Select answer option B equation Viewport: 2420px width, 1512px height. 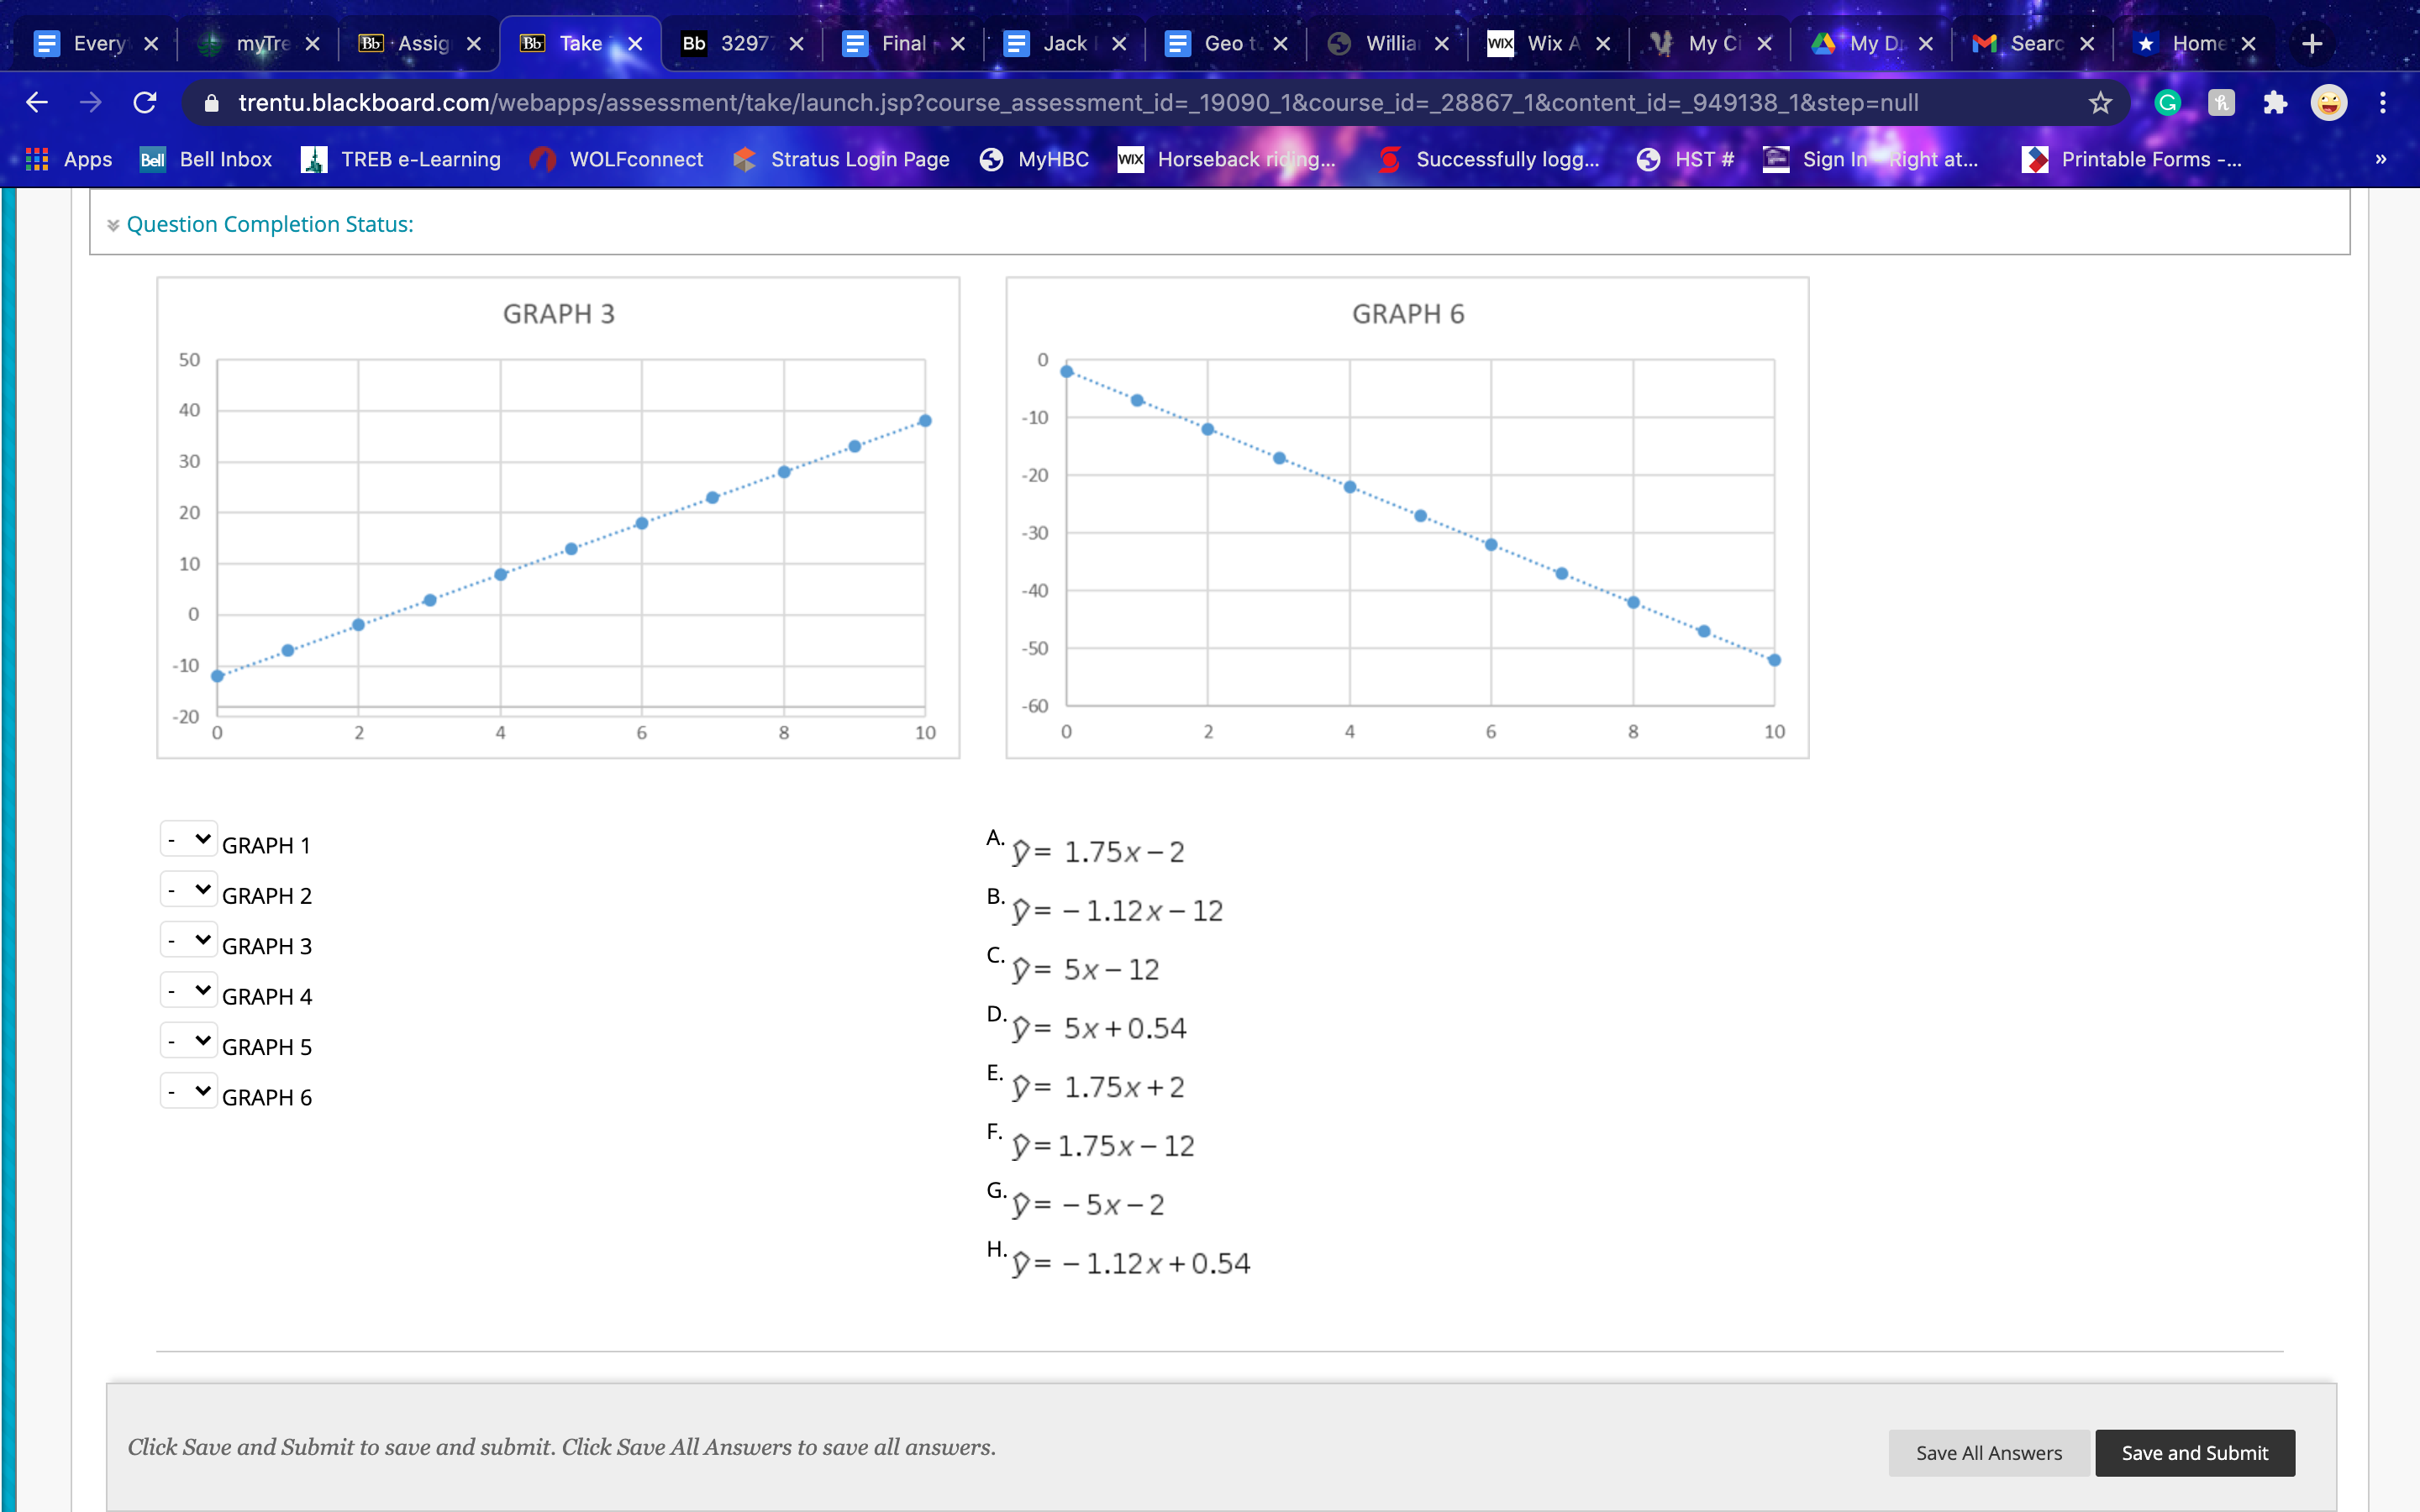(x=1118, y=909)
